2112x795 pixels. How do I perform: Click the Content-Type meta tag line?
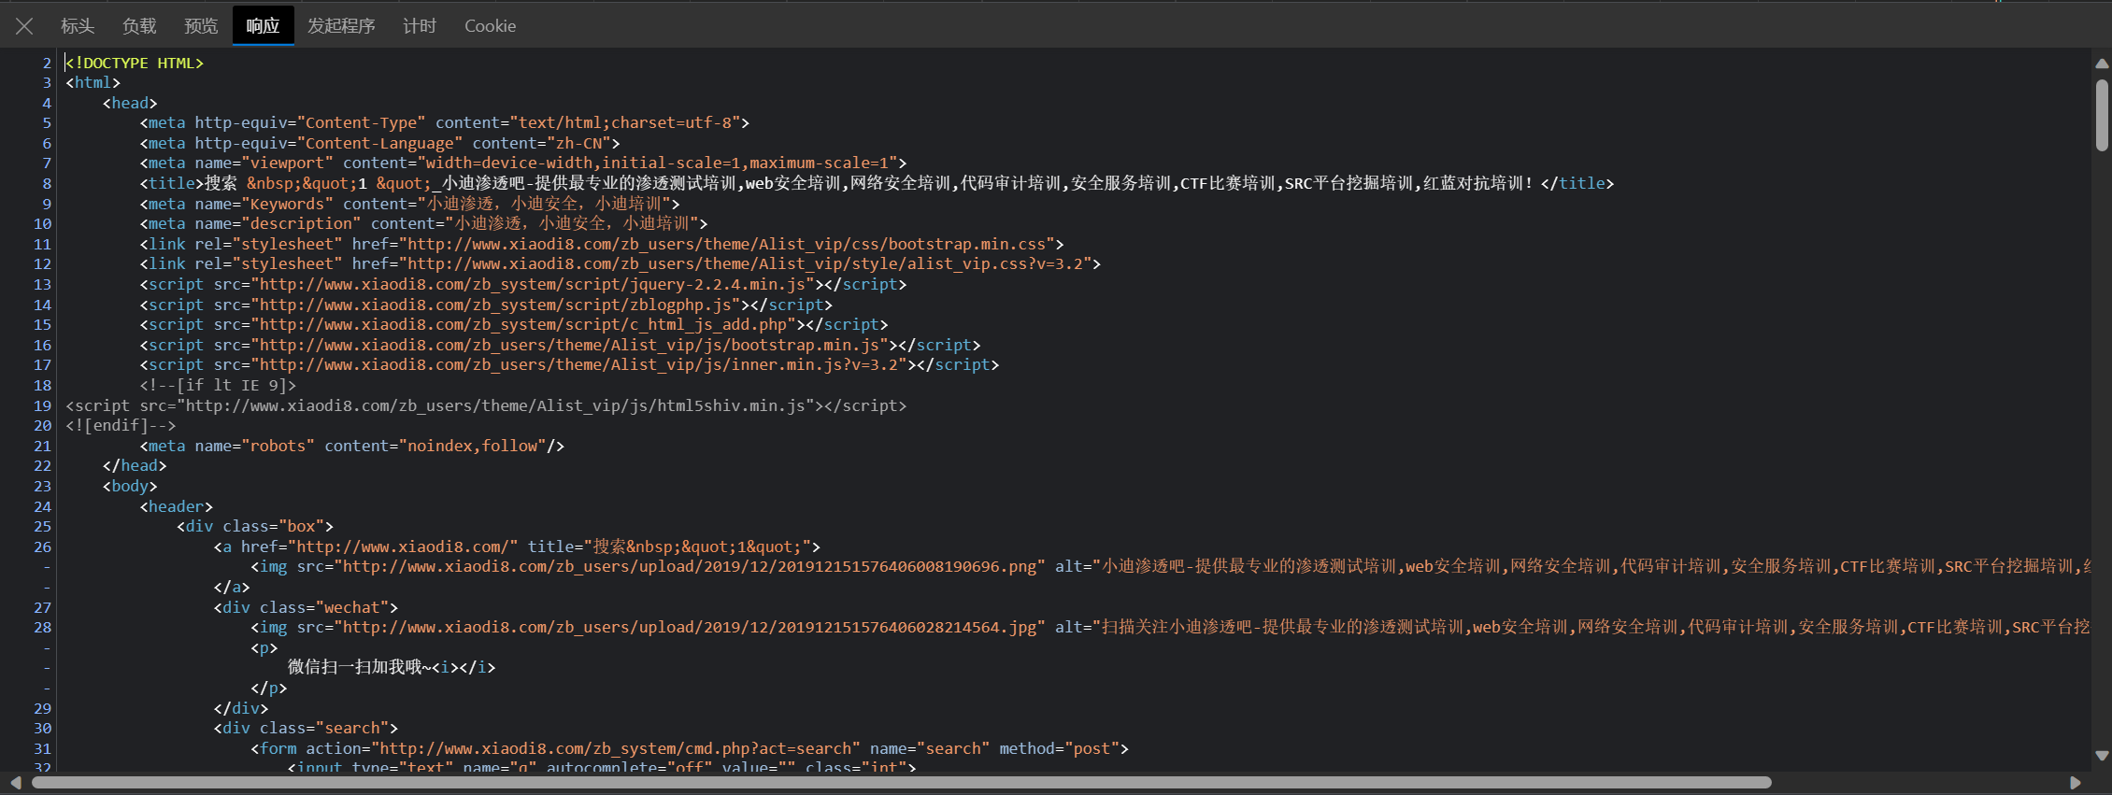click(445, 122)
